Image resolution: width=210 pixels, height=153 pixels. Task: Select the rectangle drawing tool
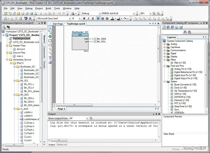pyautogui.click(x=50, y=41)
